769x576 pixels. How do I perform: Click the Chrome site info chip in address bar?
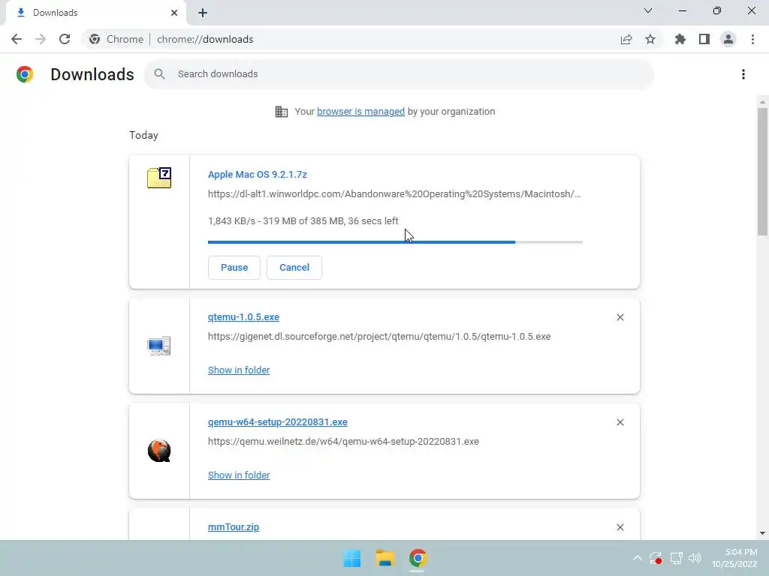pos(116,39)
